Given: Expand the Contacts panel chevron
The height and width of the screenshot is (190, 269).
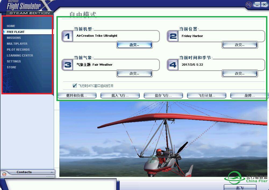Looking at the screenshot, I should point(52,172).
